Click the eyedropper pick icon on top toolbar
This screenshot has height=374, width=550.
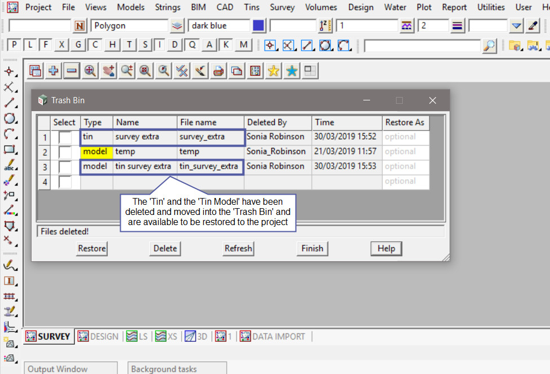click(533, 25)
